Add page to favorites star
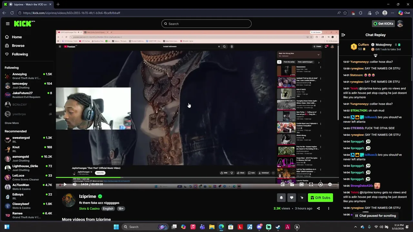Viewport: 413px width, 232px height. point(345,13)
